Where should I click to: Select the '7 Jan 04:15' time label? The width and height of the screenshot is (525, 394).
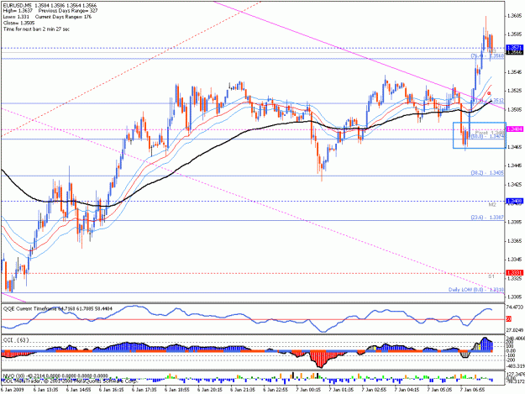[x=407, y=390]
